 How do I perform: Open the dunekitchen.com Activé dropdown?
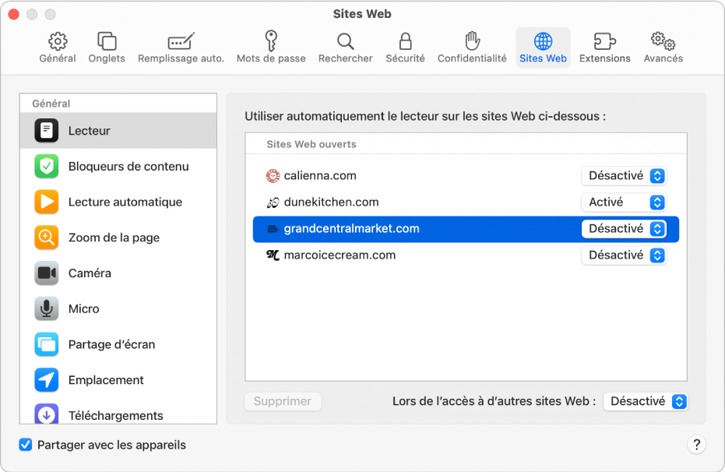pos(624,202)
